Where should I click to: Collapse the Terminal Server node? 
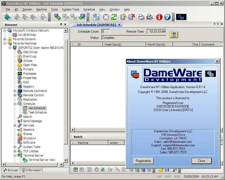15,155
